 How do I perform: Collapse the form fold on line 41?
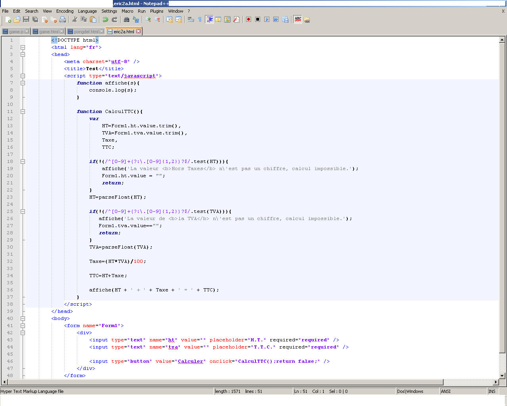[x=23, y=326]
